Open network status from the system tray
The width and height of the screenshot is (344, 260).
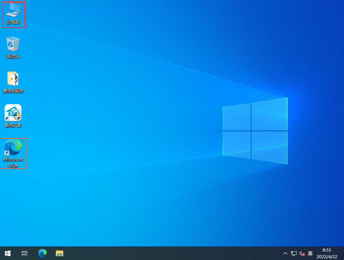coord(294,253)
